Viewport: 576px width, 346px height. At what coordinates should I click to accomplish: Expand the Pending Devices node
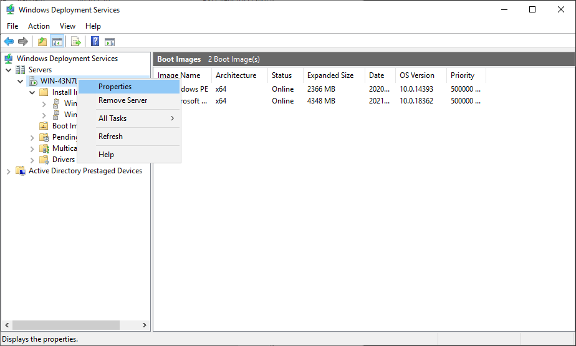pyautogui.click(x=32, y=138)
